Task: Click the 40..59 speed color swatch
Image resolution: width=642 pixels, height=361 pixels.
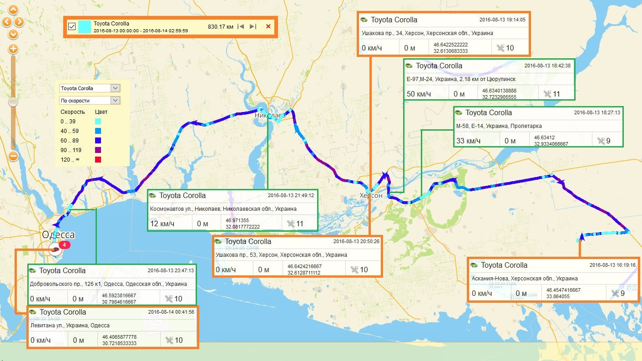Action: (98, 131)
